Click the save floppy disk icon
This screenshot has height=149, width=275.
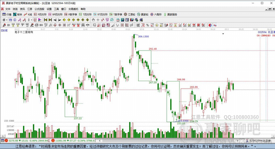[x=132, y=20]
